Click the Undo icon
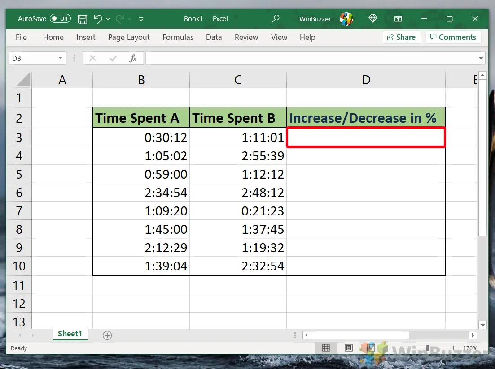This screenshot has height=369, width=495. (98, 19)
